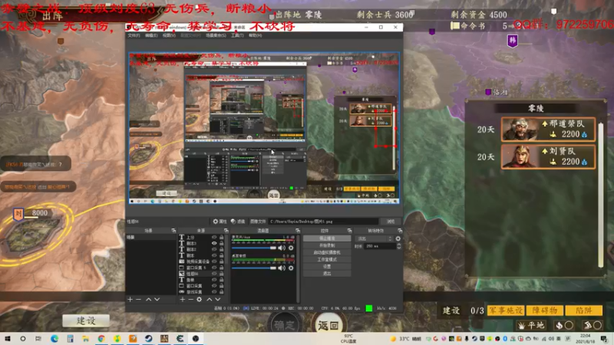This screenshot has height=345, width=614.
Task: Open File Explorer from the taskbar
Action: coord(86,338)
